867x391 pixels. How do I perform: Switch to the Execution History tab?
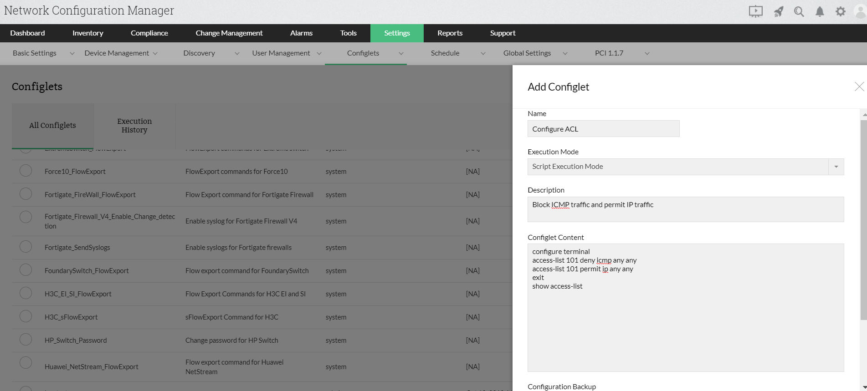[x=134, y=126]
